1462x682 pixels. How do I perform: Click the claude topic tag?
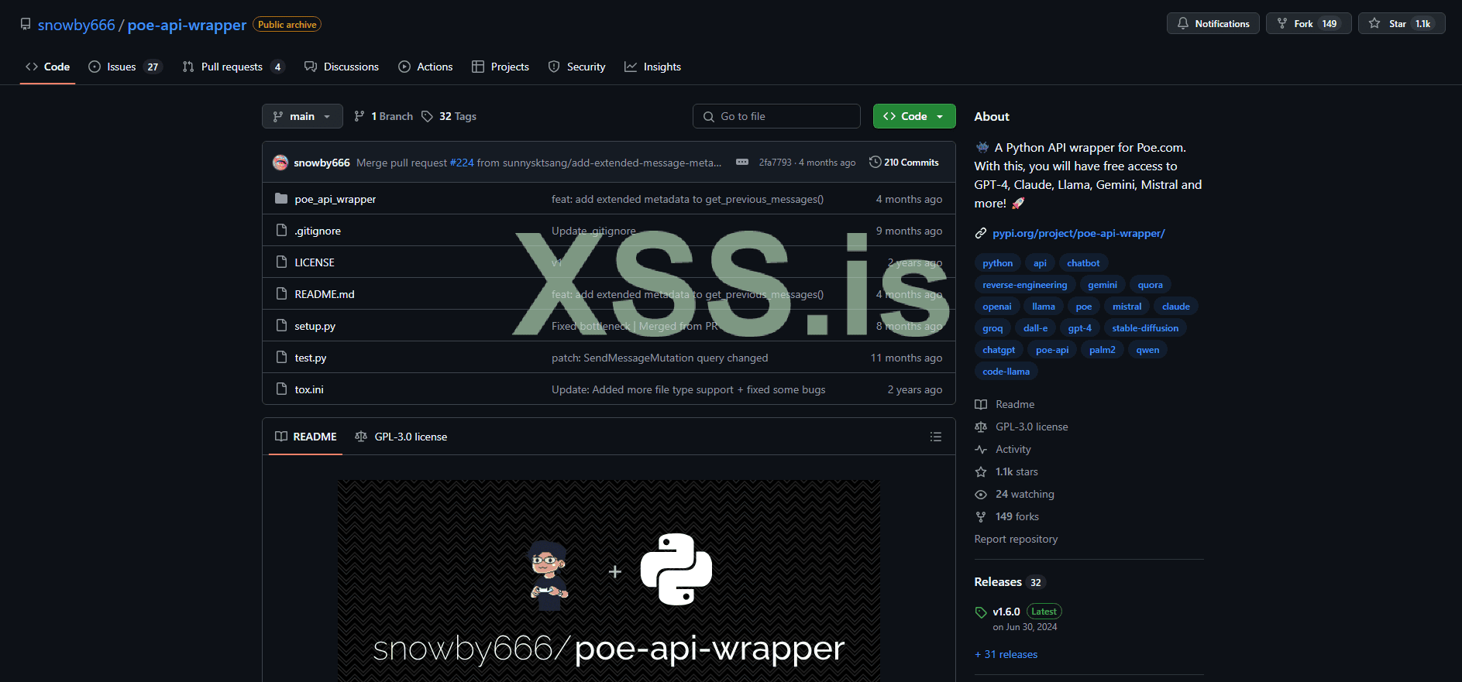tap(1176, 307)
